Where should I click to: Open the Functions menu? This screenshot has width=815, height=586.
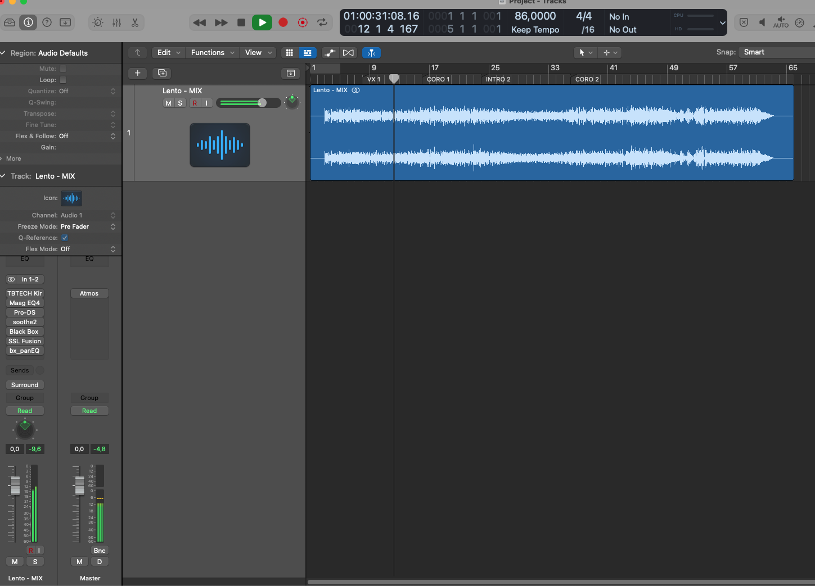pyautogui.click(x=213, y=52)
